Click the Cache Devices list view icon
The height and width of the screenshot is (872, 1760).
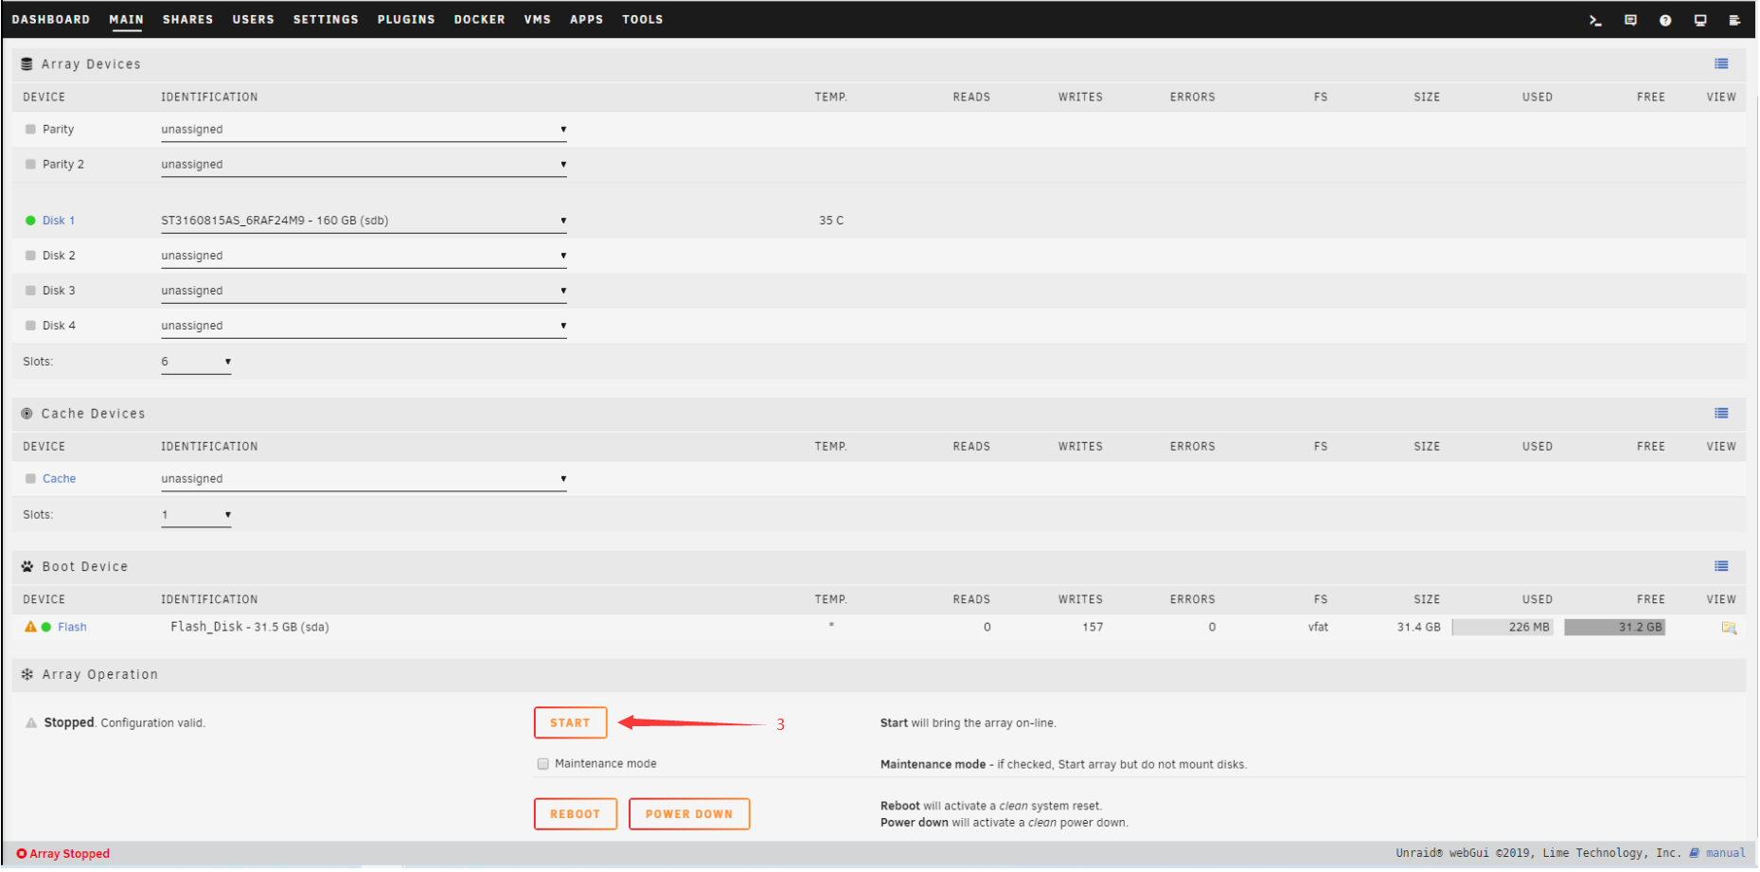click(x=1721, y=413)
